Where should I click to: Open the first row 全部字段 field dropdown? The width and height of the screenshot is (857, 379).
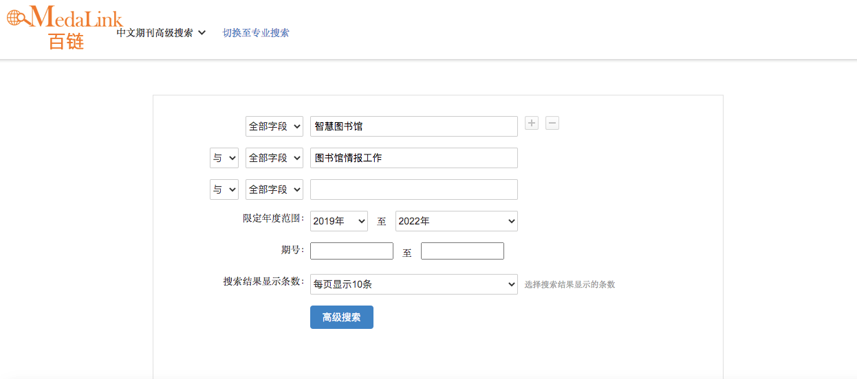click(x=274, y=126)
